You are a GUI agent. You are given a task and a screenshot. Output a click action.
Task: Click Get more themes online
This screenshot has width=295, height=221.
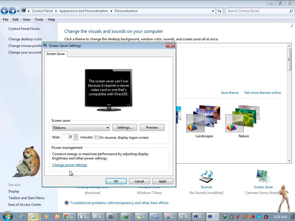pos(262,93)
